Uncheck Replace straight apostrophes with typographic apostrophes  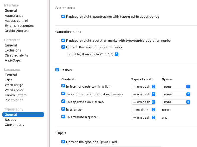pyautogui.click(x=63, y=17)
